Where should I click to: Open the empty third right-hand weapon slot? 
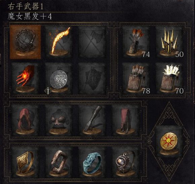coord(92,42)
